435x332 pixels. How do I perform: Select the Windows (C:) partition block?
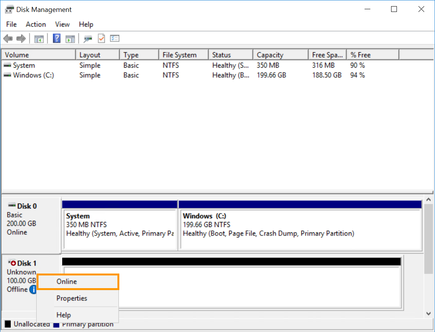tap(299, 225)
